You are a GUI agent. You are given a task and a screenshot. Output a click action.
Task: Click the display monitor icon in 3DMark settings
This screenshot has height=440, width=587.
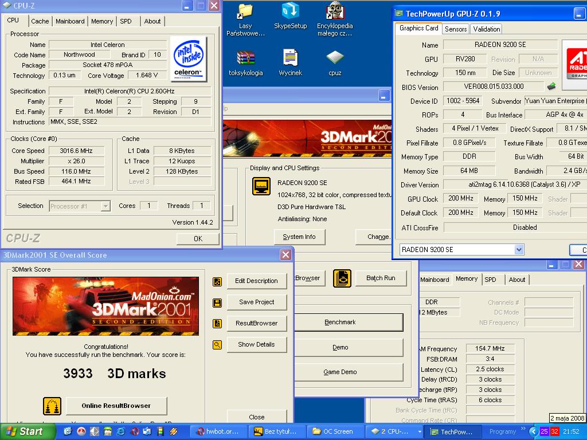pyautogui.click(x=261, y=186)
